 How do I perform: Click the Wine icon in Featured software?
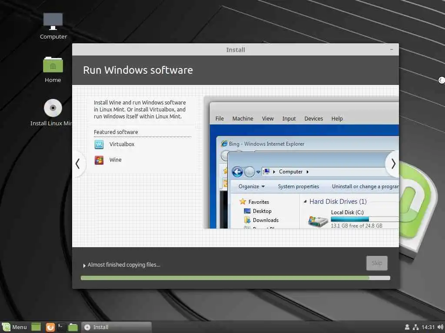click(99, 160)
